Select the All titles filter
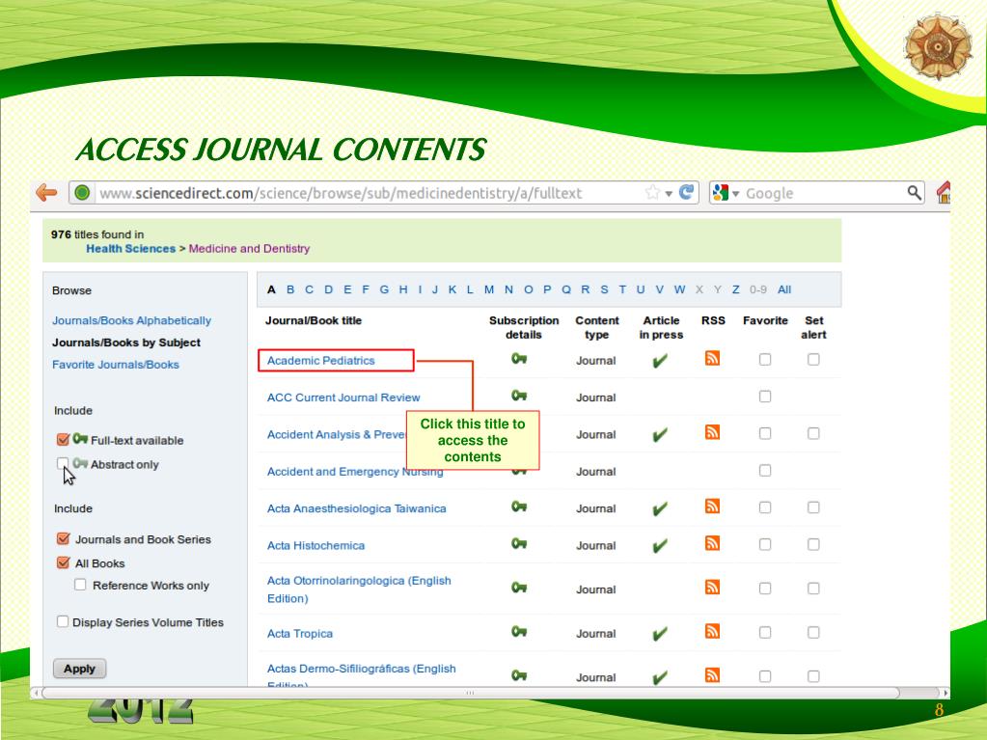 point(784,289)
